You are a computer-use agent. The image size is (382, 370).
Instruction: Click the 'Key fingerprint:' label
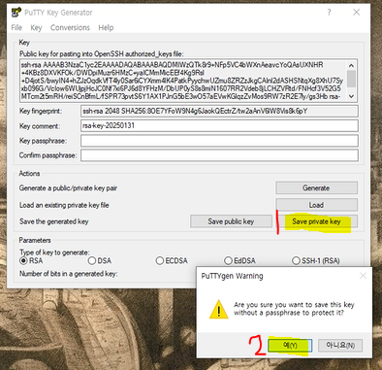point(41,111)
